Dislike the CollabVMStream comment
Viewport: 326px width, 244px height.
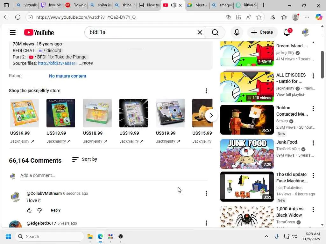coord(39,210)
